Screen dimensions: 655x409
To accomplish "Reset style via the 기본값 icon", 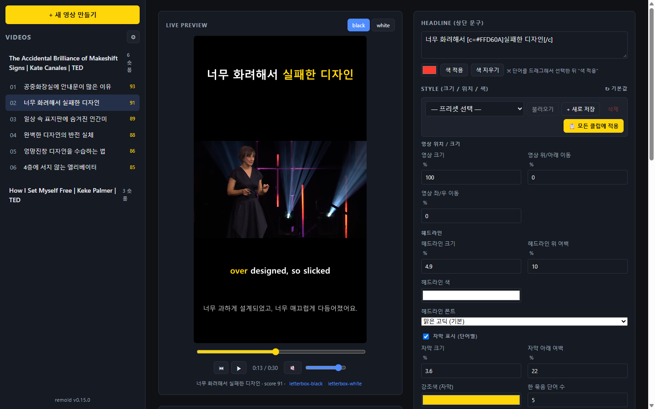I will [x=616, y=89].
